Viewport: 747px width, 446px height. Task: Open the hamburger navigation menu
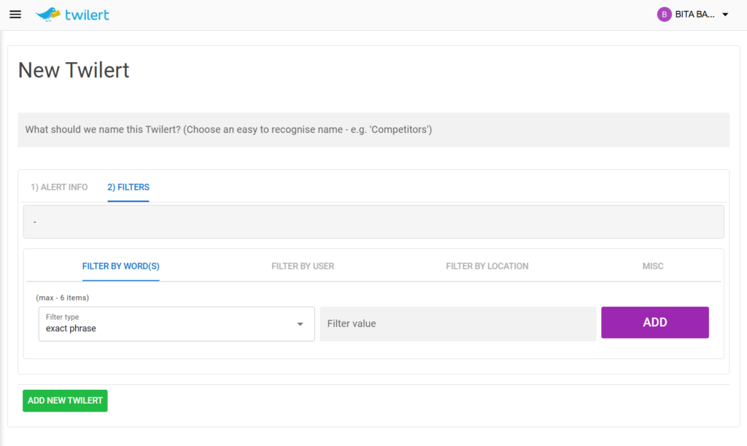[15, 15]
